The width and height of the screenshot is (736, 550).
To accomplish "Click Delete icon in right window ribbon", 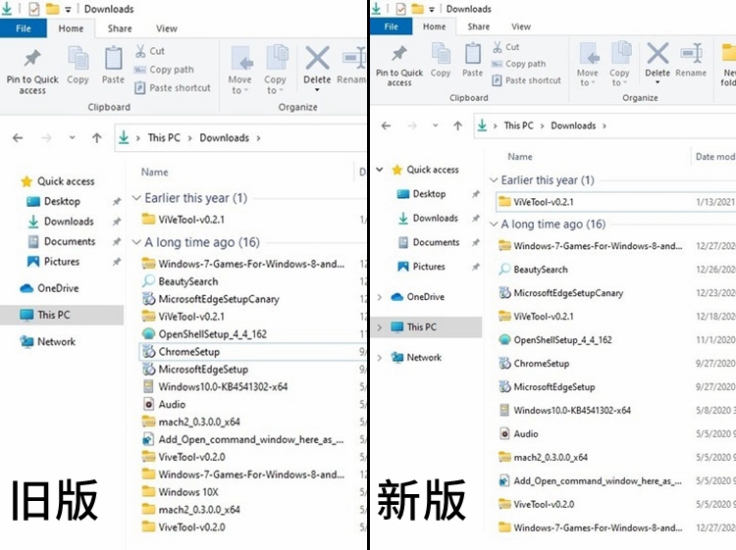I will (x=657, y=53).
